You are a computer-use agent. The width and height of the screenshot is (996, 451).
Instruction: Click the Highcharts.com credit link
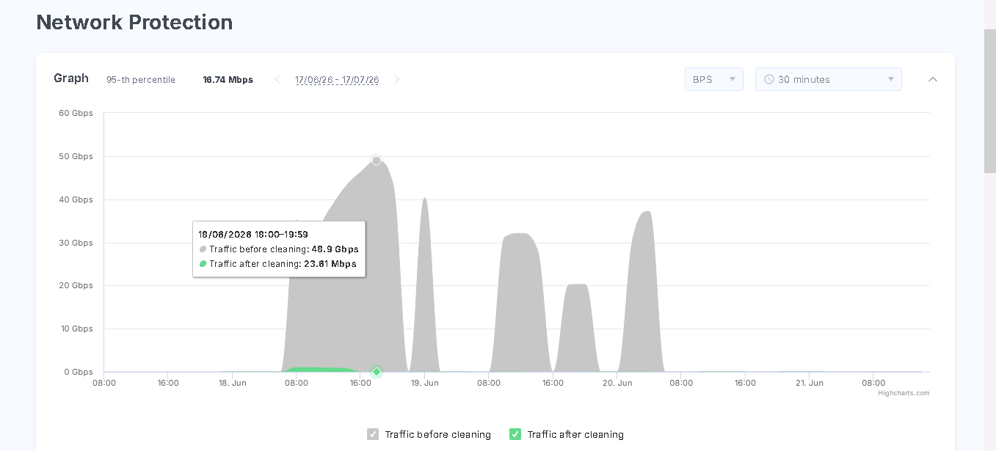coord(904,393)
